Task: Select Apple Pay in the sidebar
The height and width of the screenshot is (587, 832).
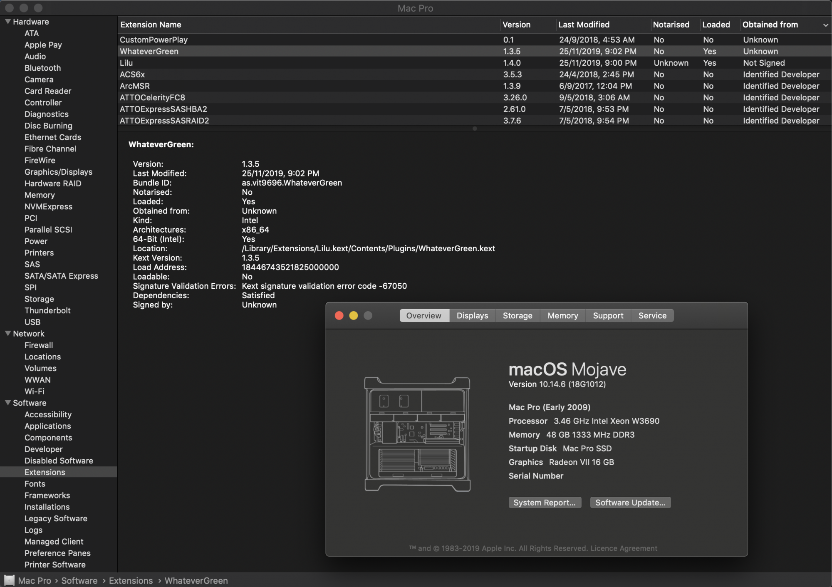Action: coord(43,45)
